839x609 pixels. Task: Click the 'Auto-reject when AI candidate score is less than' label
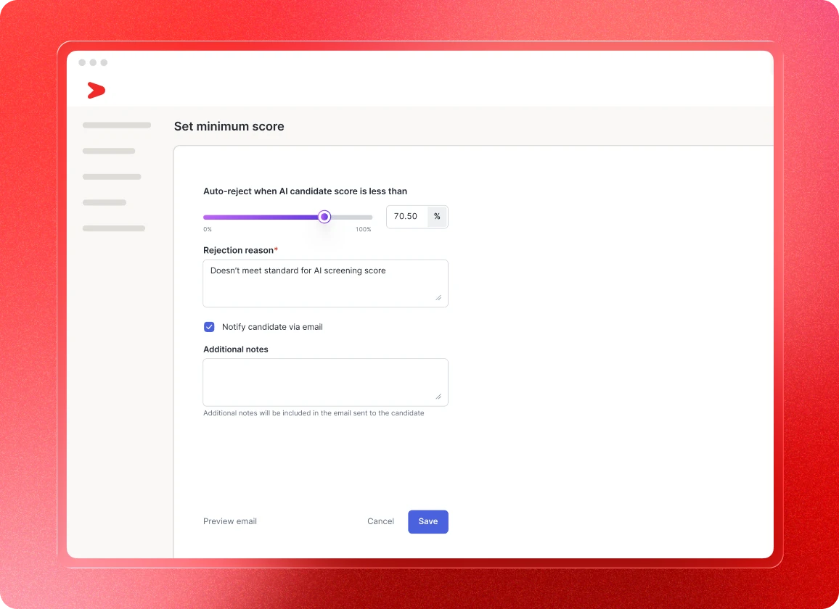click(305, 191)
